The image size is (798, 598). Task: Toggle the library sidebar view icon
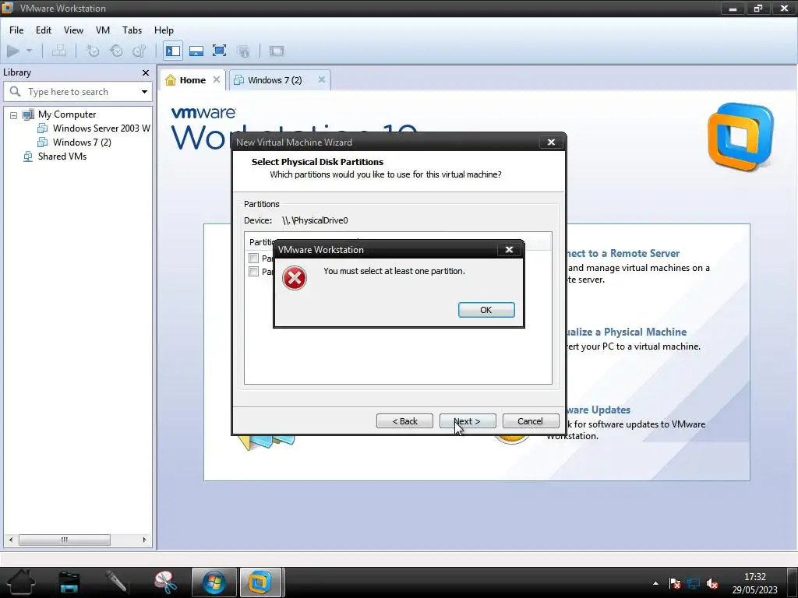coord(173,51)
